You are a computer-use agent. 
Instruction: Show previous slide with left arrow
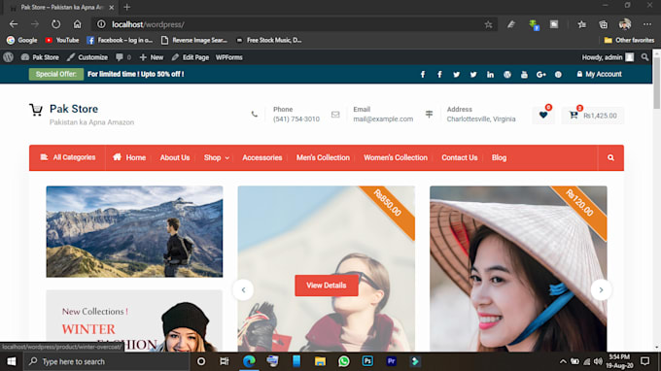click(243, 289)
